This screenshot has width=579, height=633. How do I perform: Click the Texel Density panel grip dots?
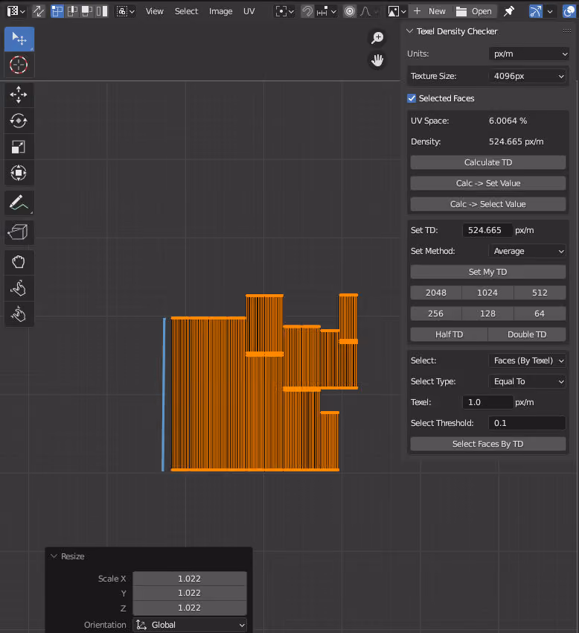tap(567, 31)
